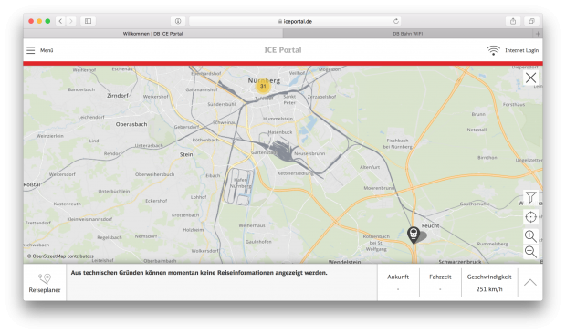The width and height of the screenshot is (566, 334).
Task: Click the Stein label on map
Action: point(186,154)
